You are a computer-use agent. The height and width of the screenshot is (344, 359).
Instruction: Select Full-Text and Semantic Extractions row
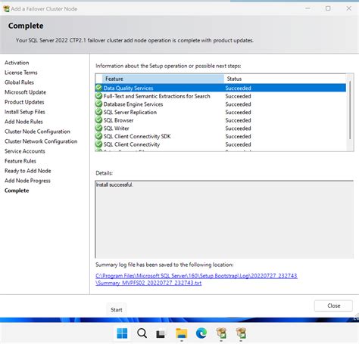[220, 96]
